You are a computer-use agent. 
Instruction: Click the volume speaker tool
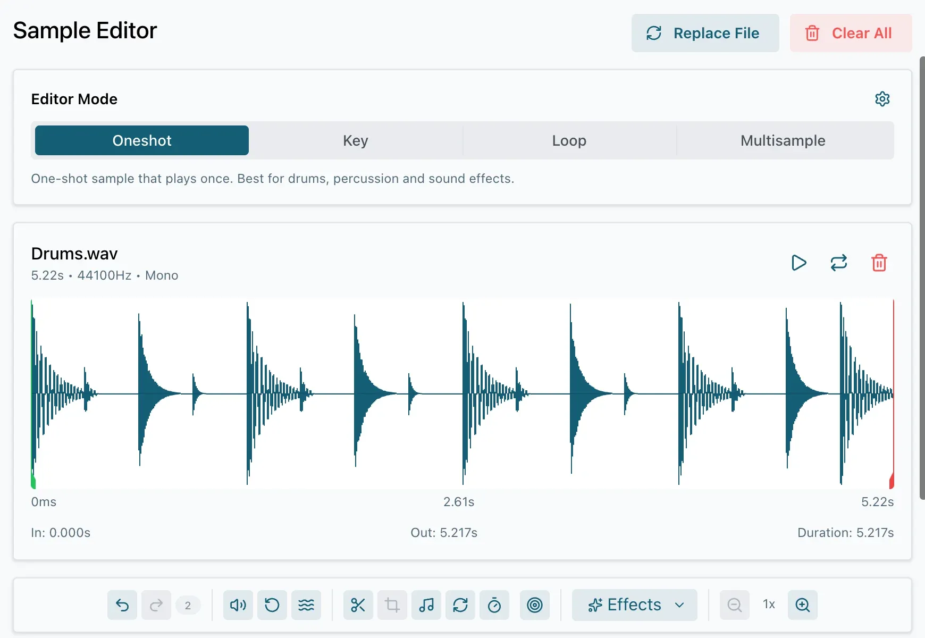click(x=238, y=605)
